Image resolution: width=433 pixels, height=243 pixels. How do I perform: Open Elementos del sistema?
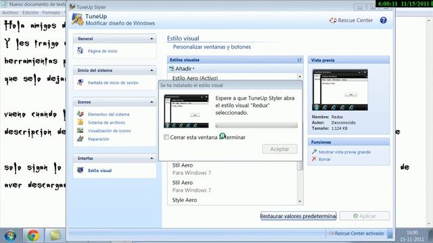pyautogui.click(x=108, y=114)
